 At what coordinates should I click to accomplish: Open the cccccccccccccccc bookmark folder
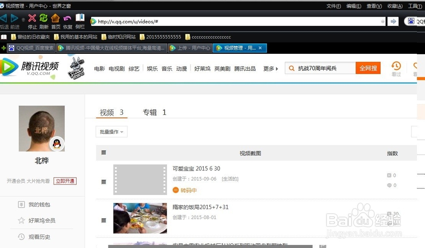tap(208, 37)
